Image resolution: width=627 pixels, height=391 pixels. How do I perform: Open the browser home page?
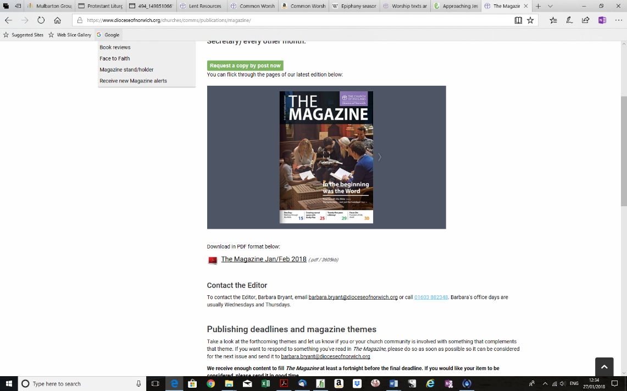[x=58, y=20]
